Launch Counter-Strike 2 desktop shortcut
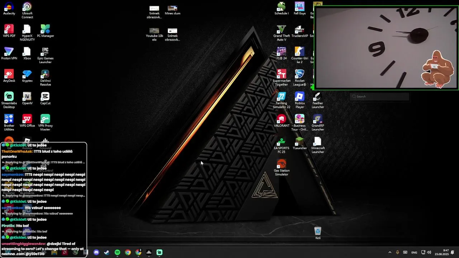This screenshot has height=258, width=459. click(299, 56)
